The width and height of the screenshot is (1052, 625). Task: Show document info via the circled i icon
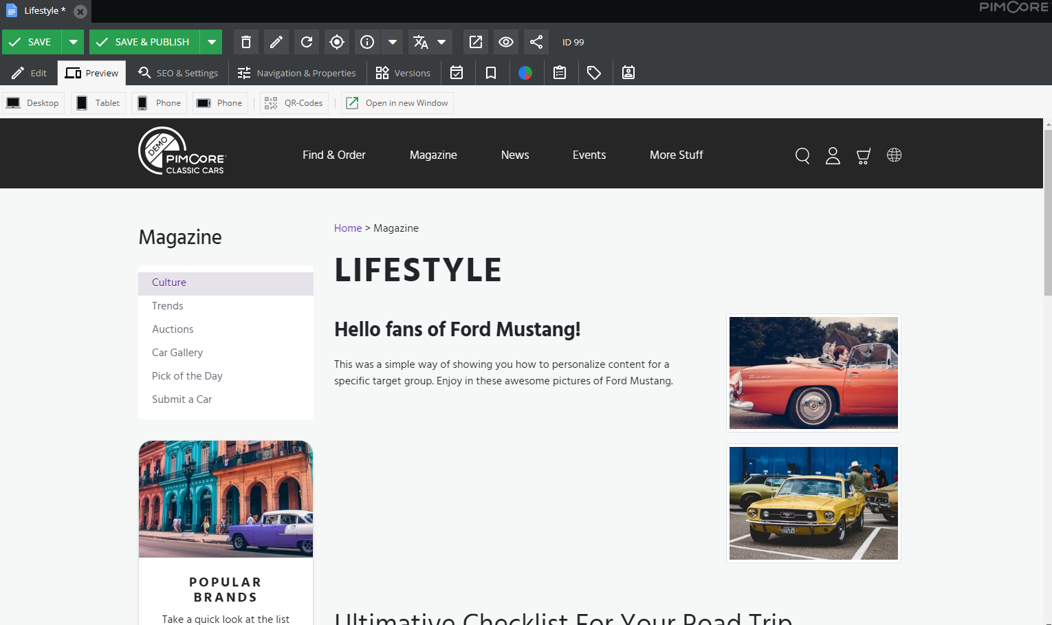pos(367,42)
